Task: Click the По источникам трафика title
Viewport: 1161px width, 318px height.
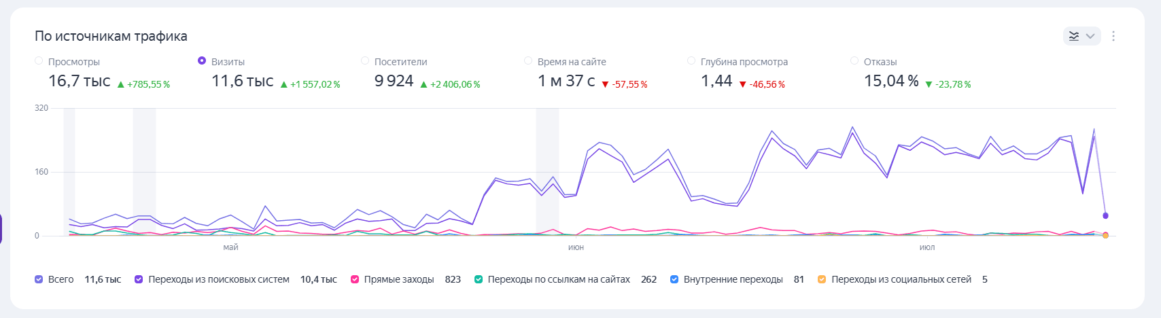Action: coord(111,36)
